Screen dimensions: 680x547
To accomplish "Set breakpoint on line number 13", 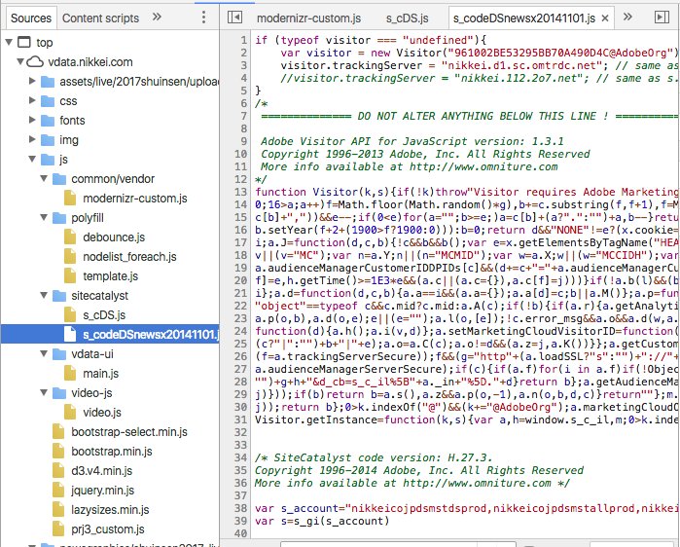I will tap(240, 192).
